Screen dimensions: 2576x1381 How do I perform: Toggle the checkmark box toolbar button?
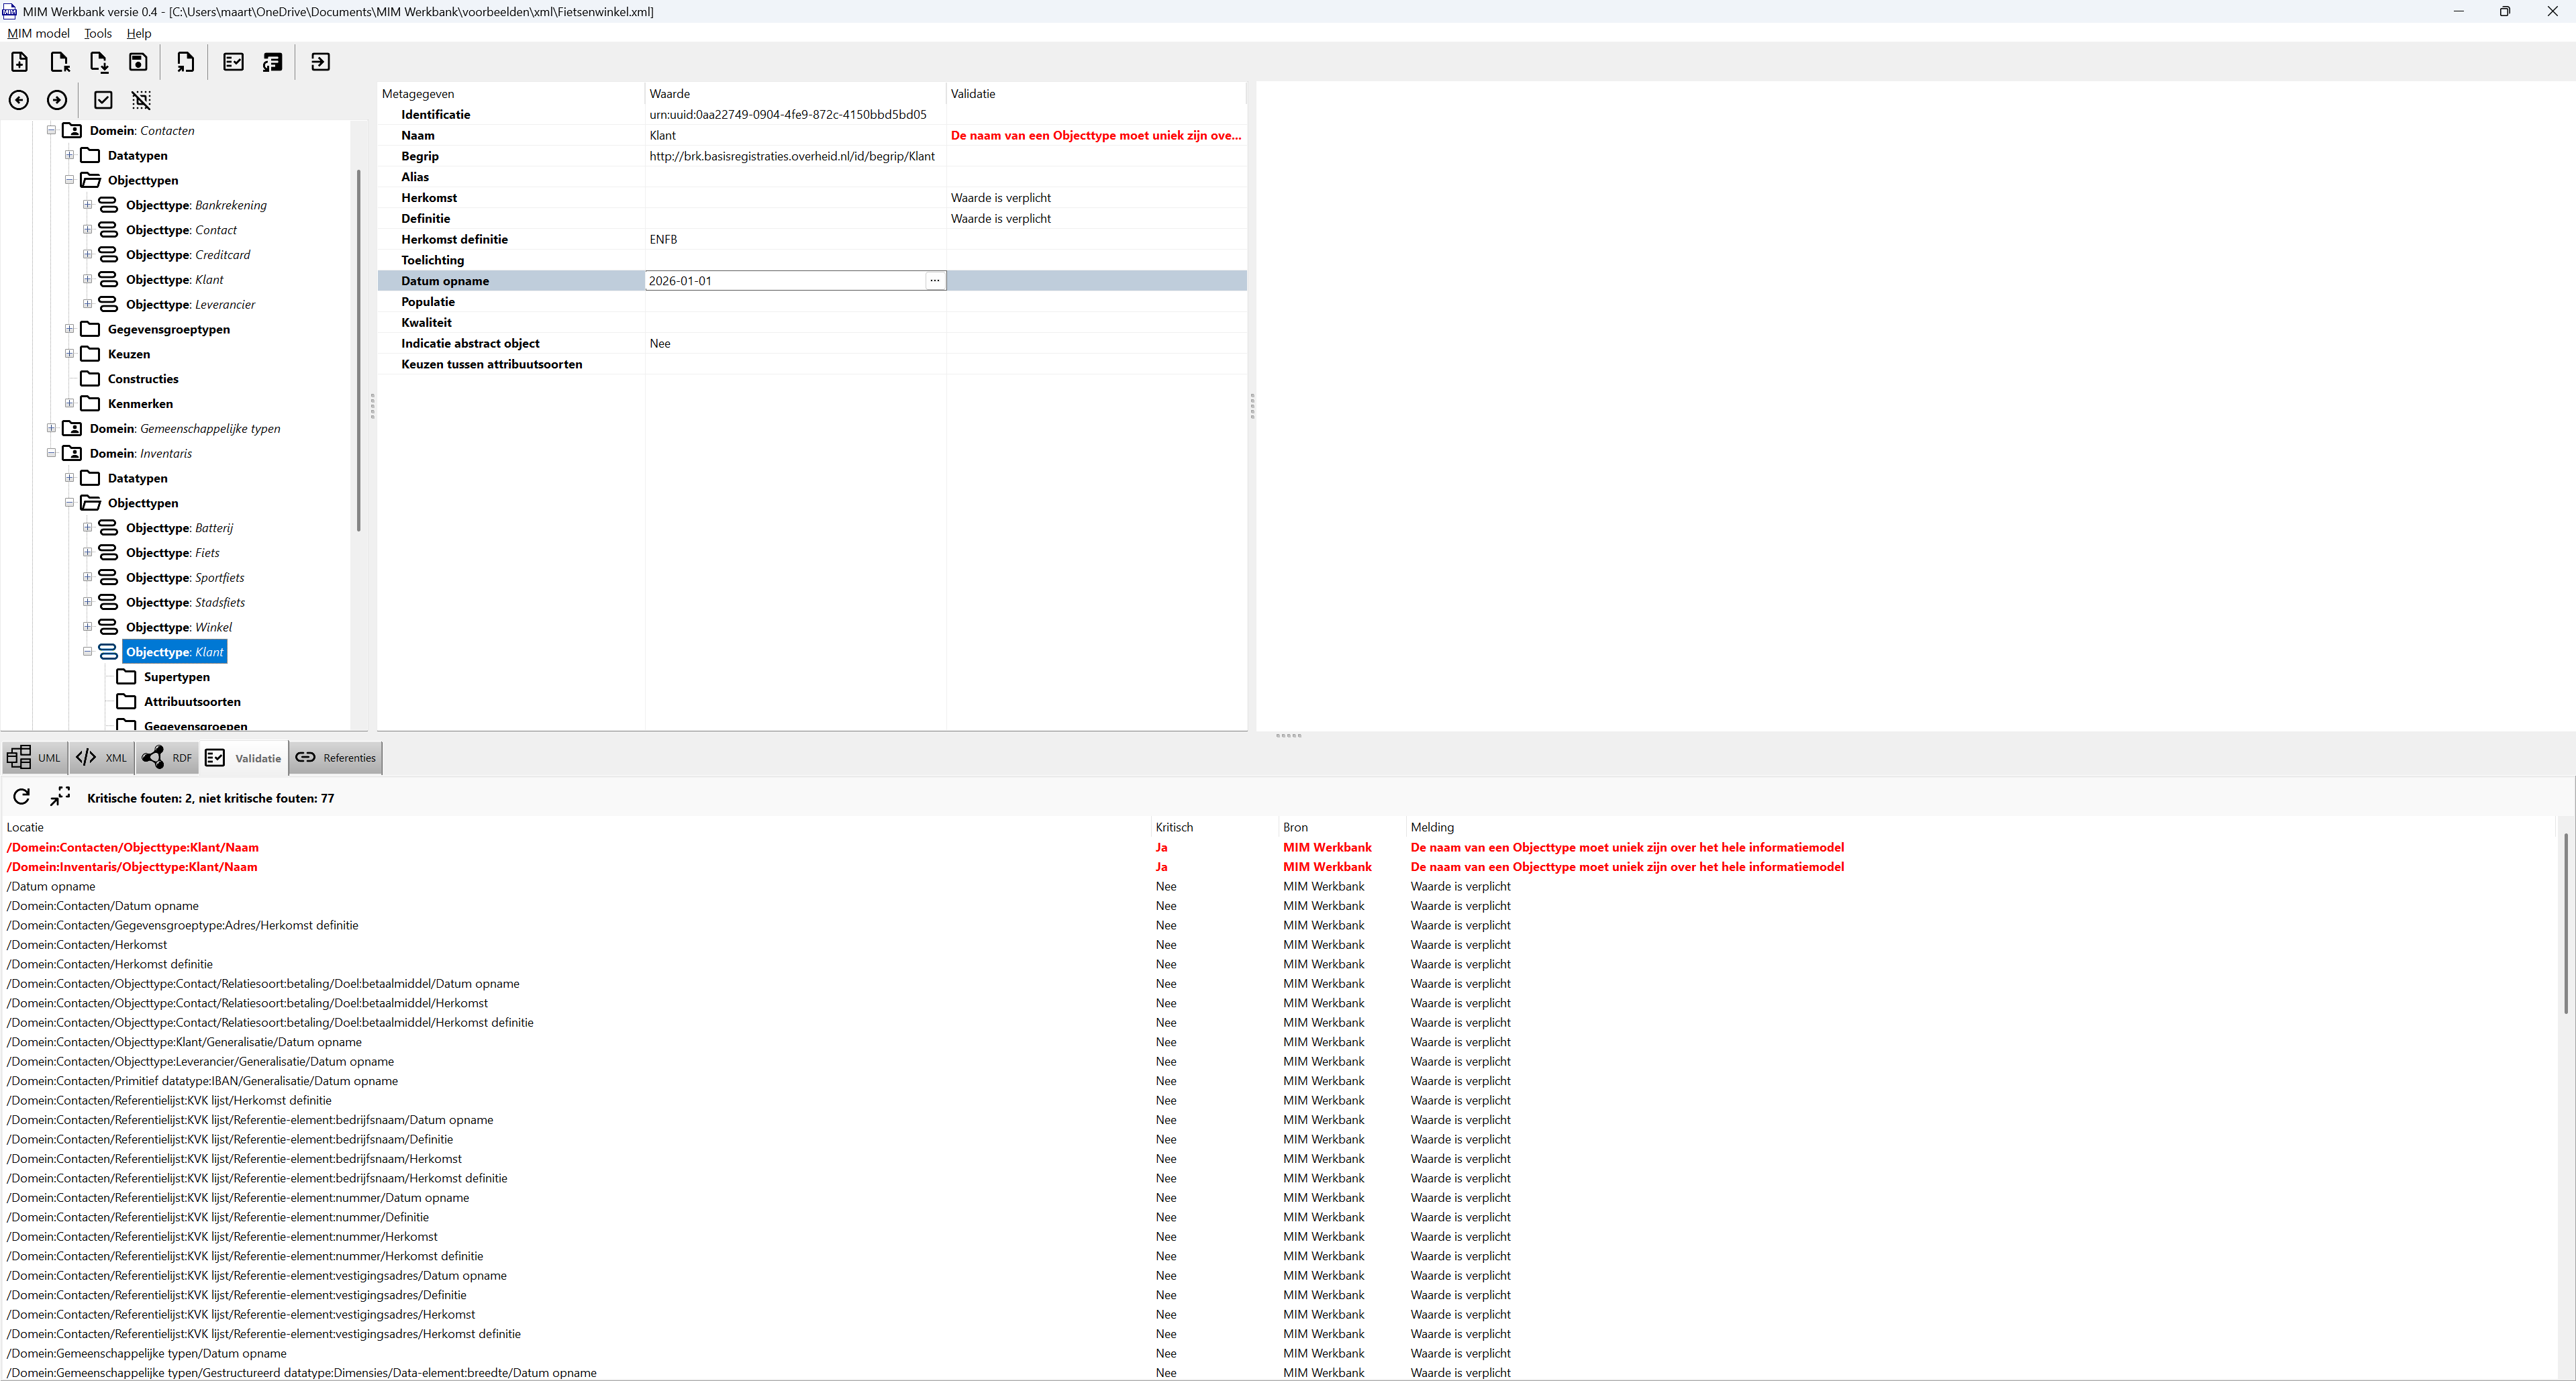click(103, 100)
